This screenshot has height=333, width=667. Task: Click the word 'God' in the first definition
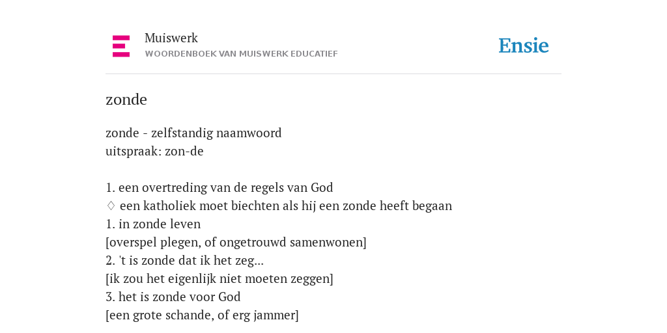pos(322,188)
